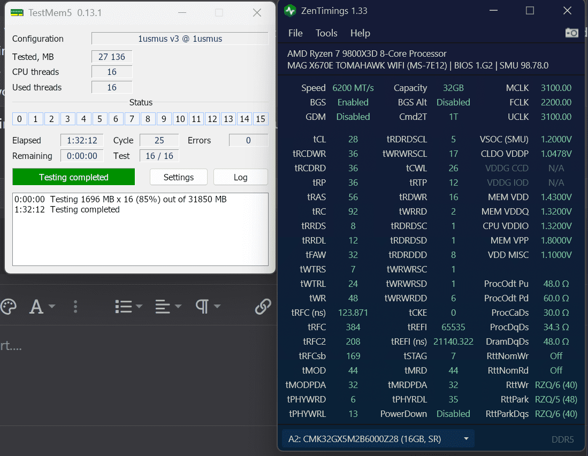Click the Testing completed button in TestMem5
The height and width of the screenshot is (456, 588).
[x=73, y=177]
